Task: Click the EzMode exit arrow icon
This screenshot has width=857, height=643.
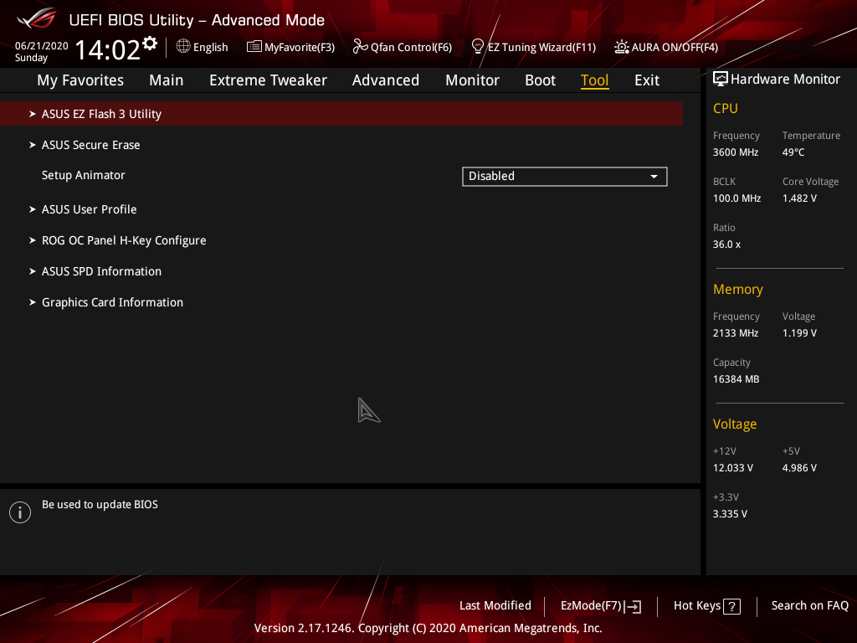Action: [633, 606]
